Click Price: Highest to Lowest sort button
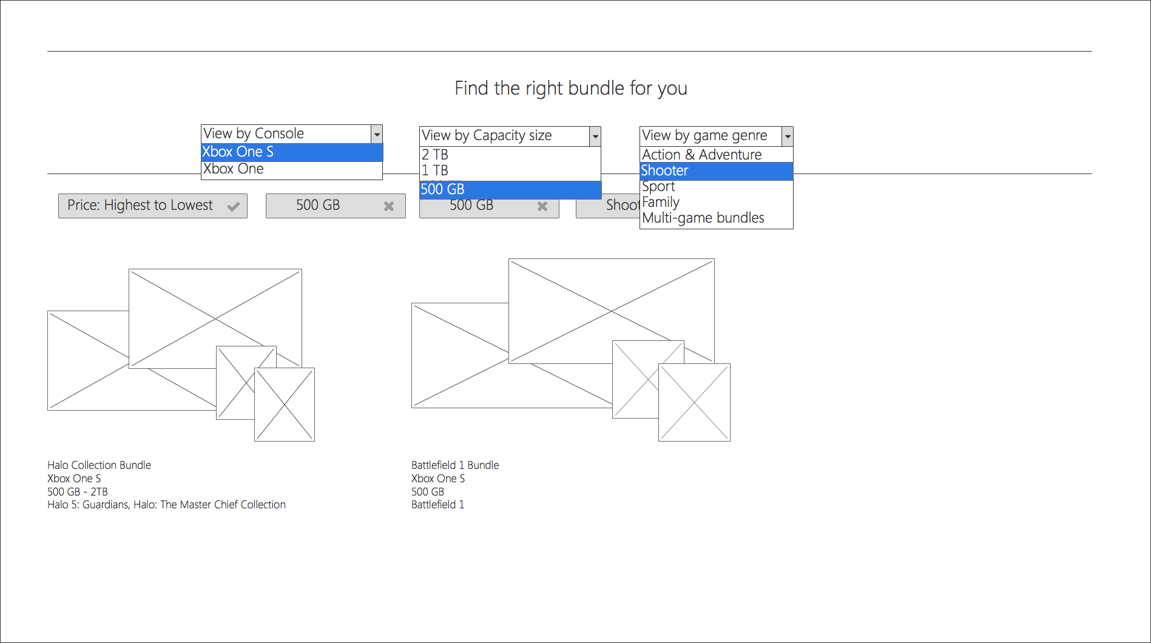The width and height of the screenshot is (1151, 643). pos(153,206)
